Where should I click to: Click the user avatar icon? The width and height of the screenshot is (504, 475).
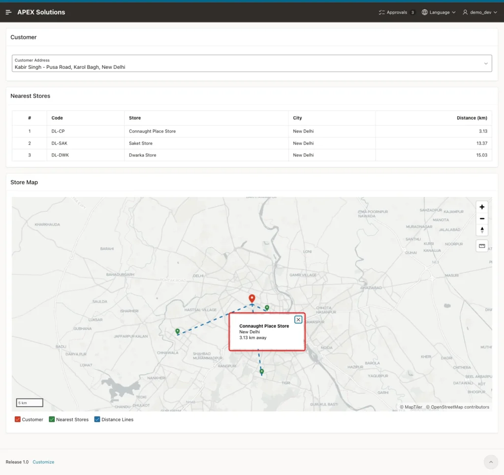465,12
